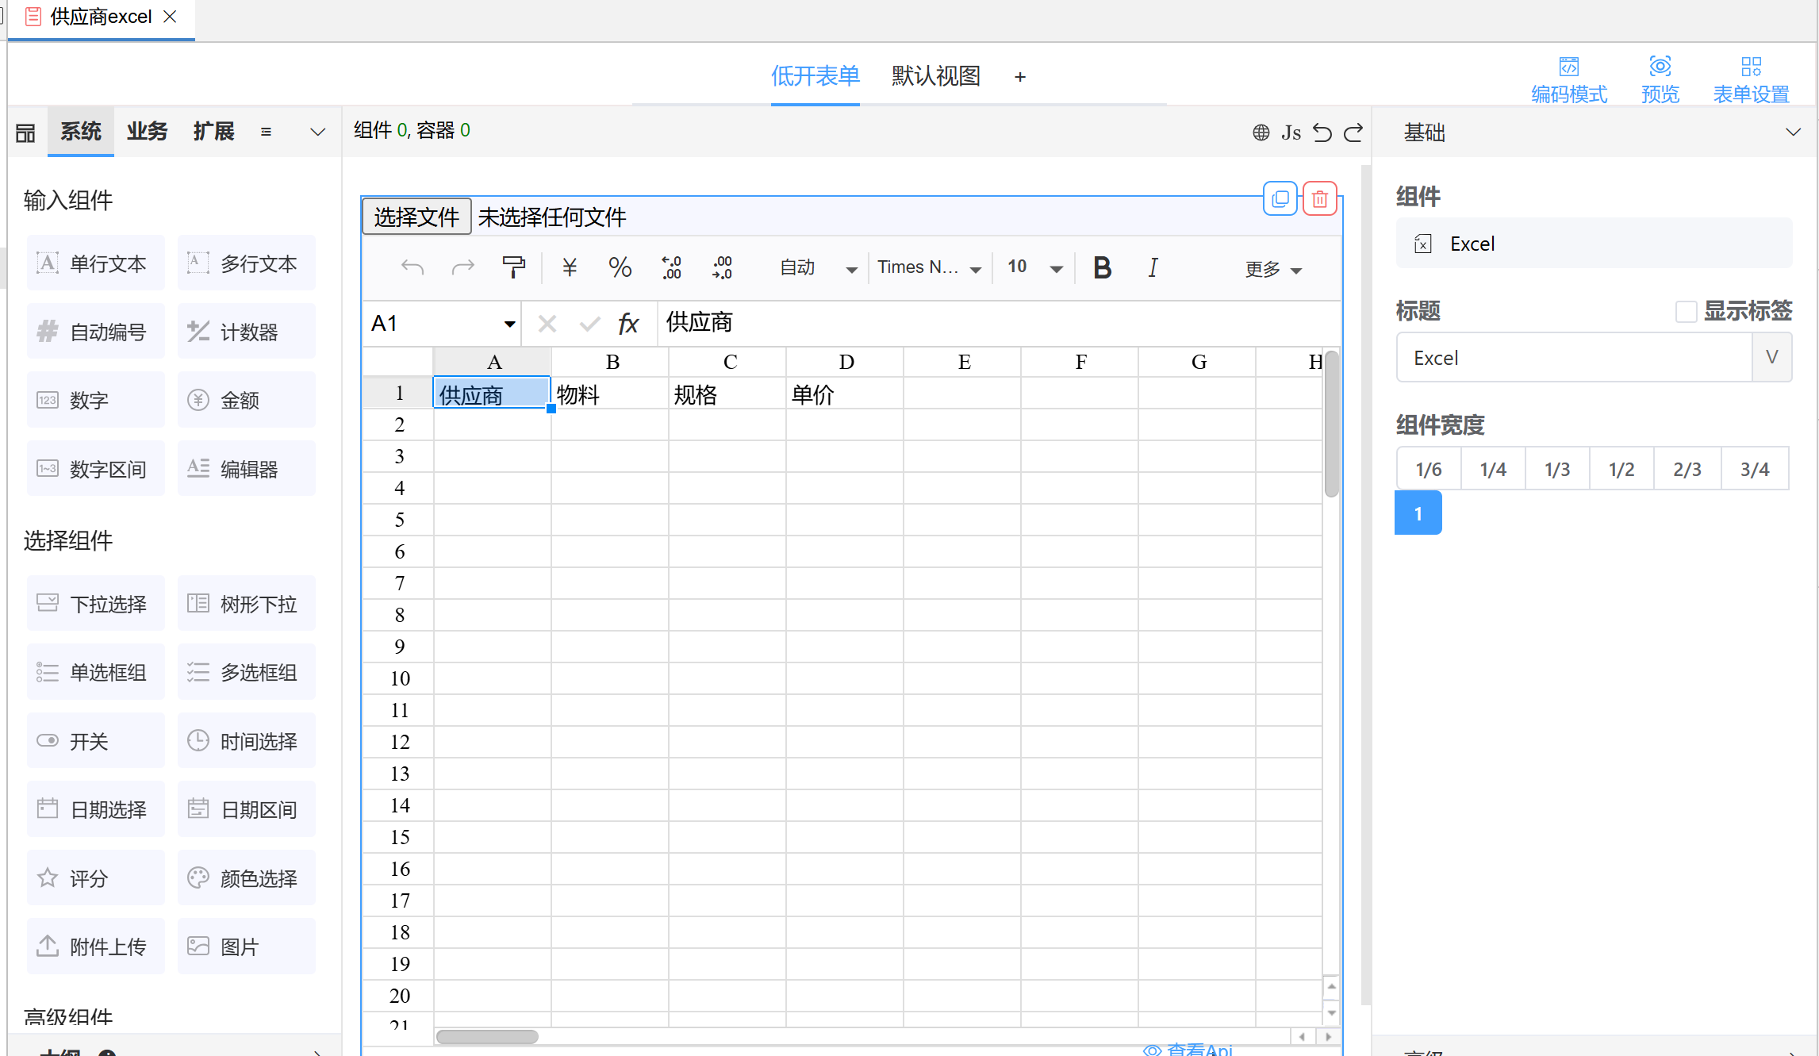Delete the Excel component with trash icon
This screenshot has height=1056, width=1819.
(x=1319, y=199)
